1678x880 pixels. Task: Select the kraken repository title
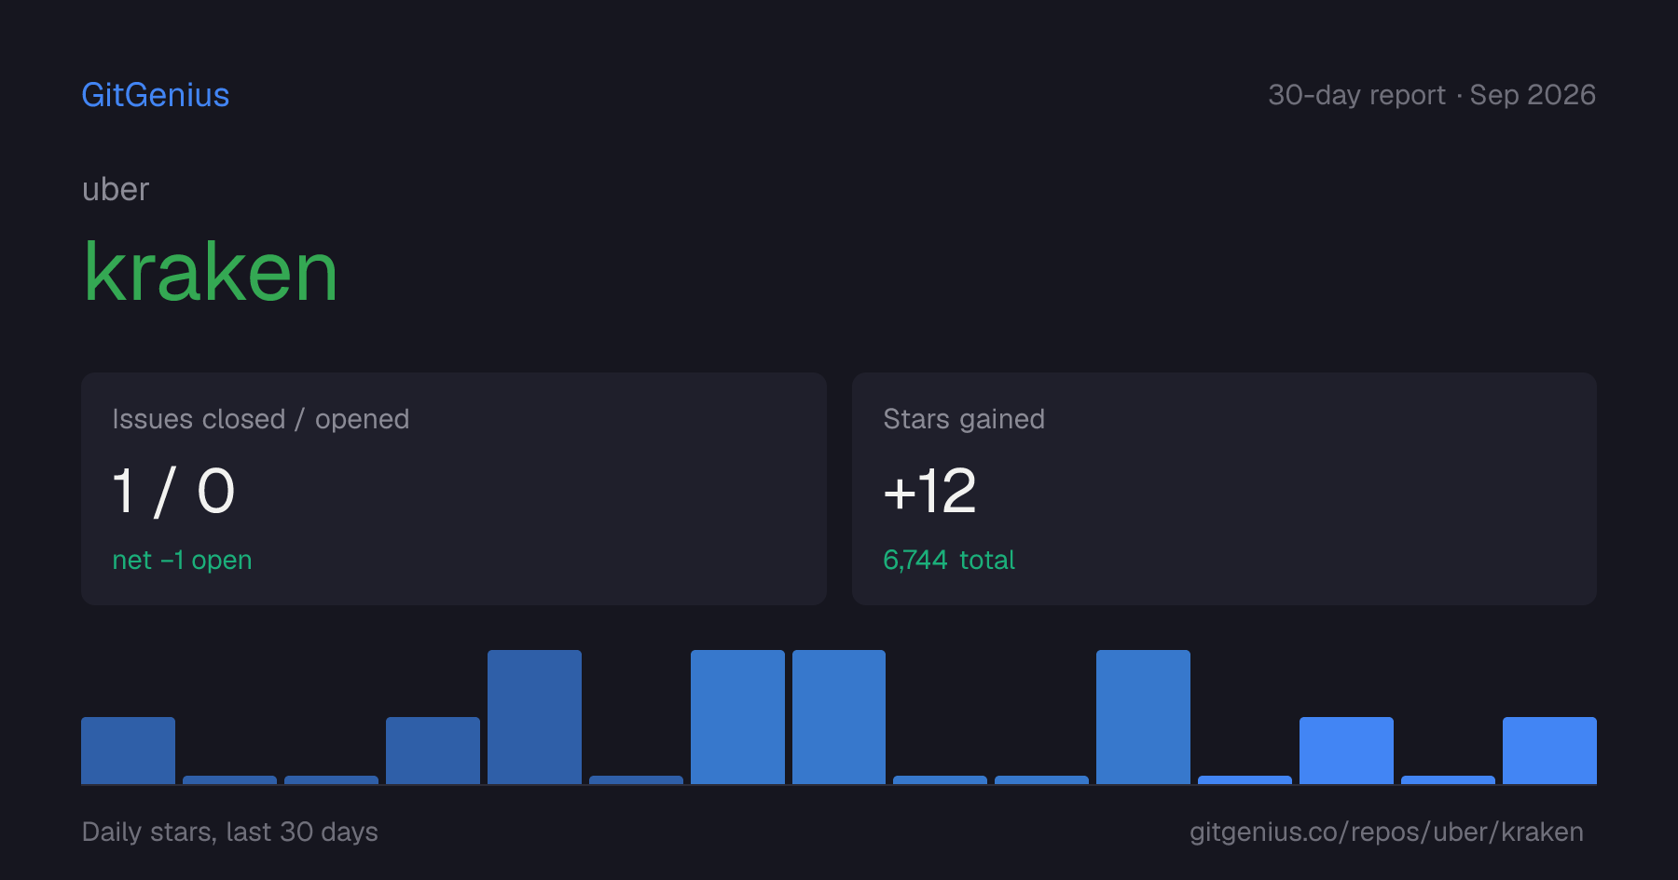(211, 272)
